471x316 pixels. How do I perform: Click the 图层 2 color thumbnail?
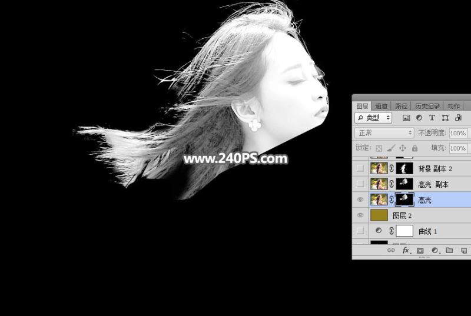379,215
